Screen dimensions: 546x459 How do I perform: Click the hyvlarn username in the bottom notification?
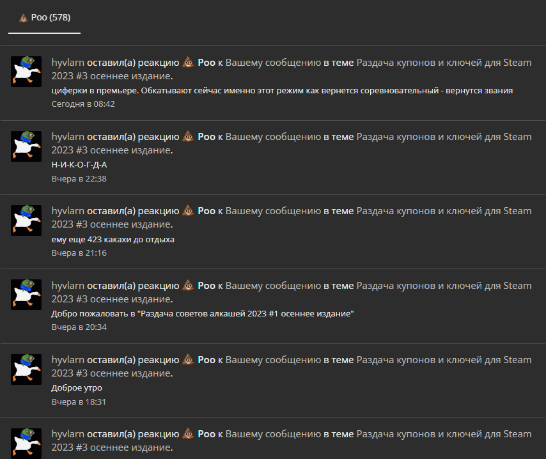pos(68,434)
